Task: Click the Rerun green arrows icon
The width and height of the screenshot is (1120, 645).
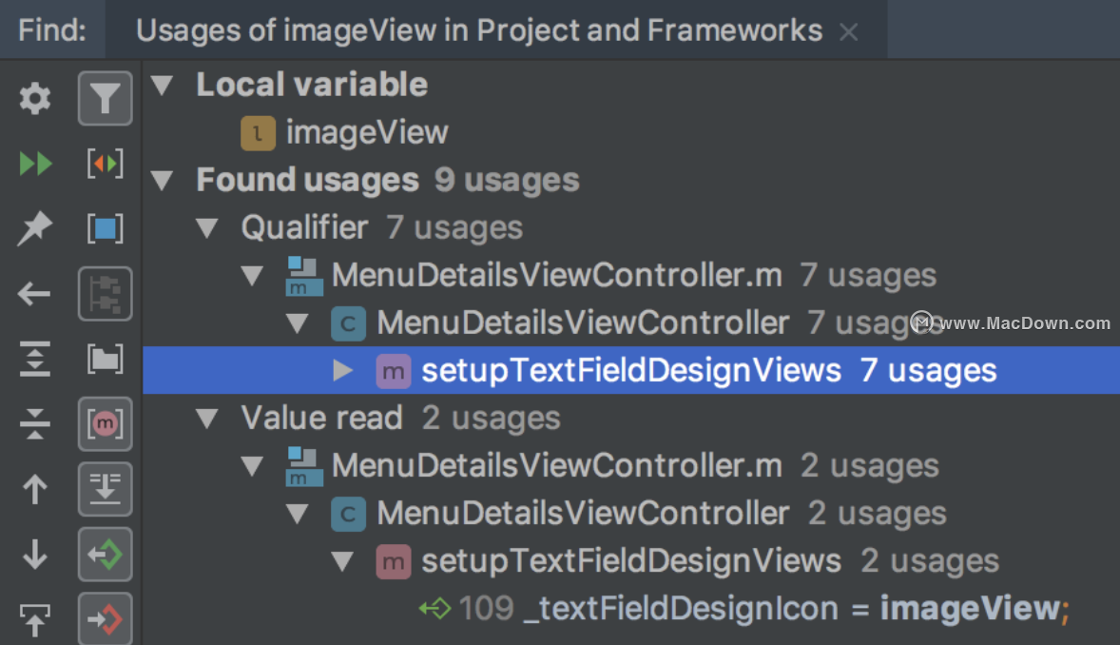Action: (x=35, y=164)
